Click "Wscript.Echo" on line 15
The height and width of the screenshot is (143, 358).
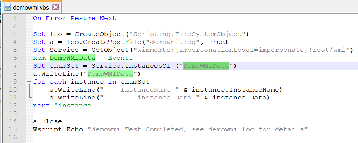click(58, 129)
